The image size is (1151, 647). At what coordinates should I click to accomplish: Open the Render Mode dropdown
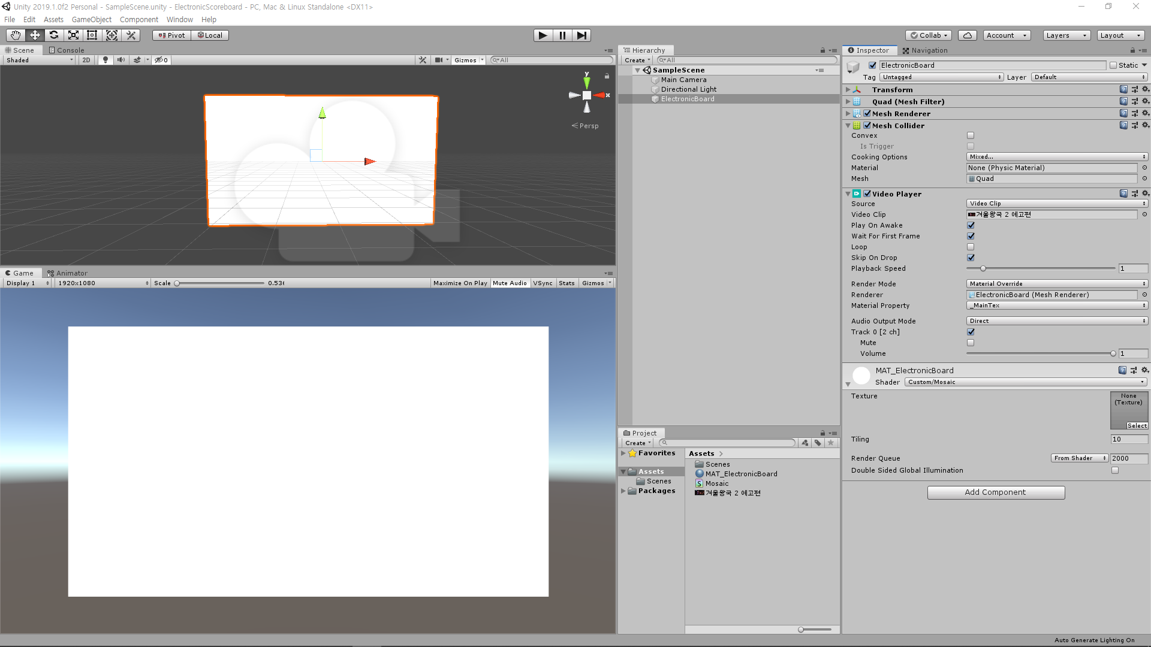tap(1057, 284)
